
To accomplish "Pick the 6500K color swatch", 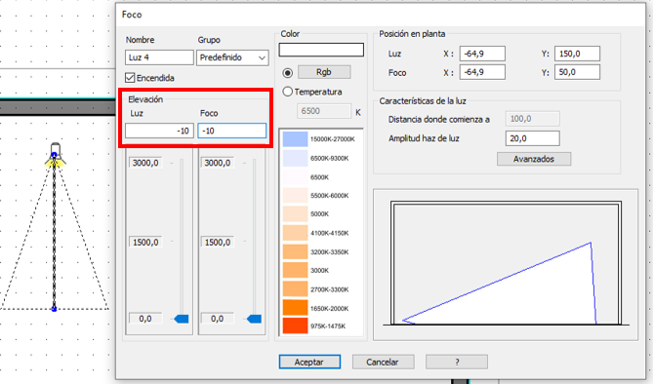I will tap(296, 177).
